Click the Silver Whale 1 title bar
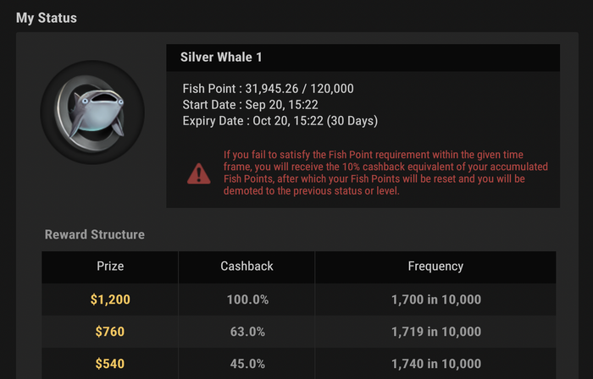Viewport: 593px width, 379px height. coord(363,58)
